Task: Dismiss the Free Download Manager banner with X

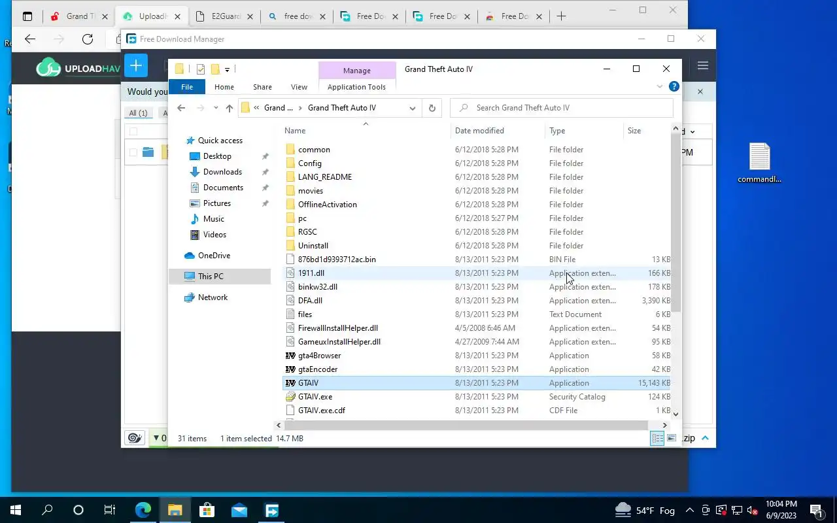Action: click(700, 92)
